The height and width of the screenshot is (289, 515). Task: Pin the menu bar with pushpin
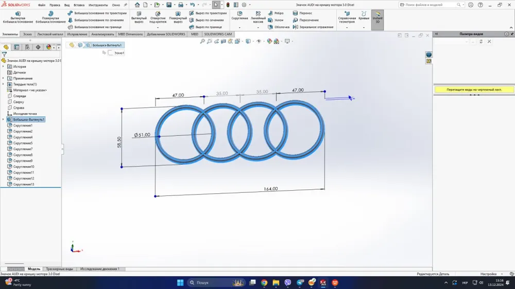tap(125, 5)
